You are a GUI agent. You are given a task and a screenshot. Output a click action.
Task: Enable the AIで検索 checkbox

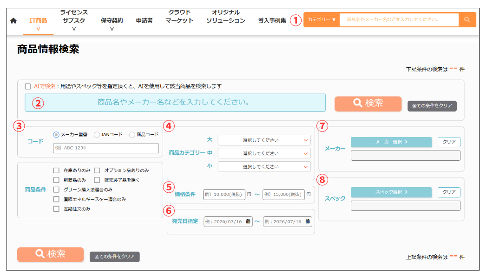coord(28,86)
